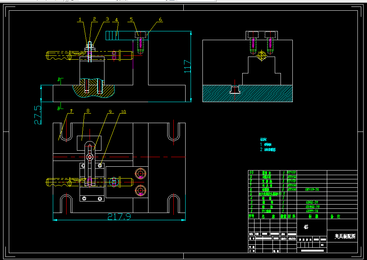
Task: Select the 217.9 width dimension text
Action: (119, 217)
